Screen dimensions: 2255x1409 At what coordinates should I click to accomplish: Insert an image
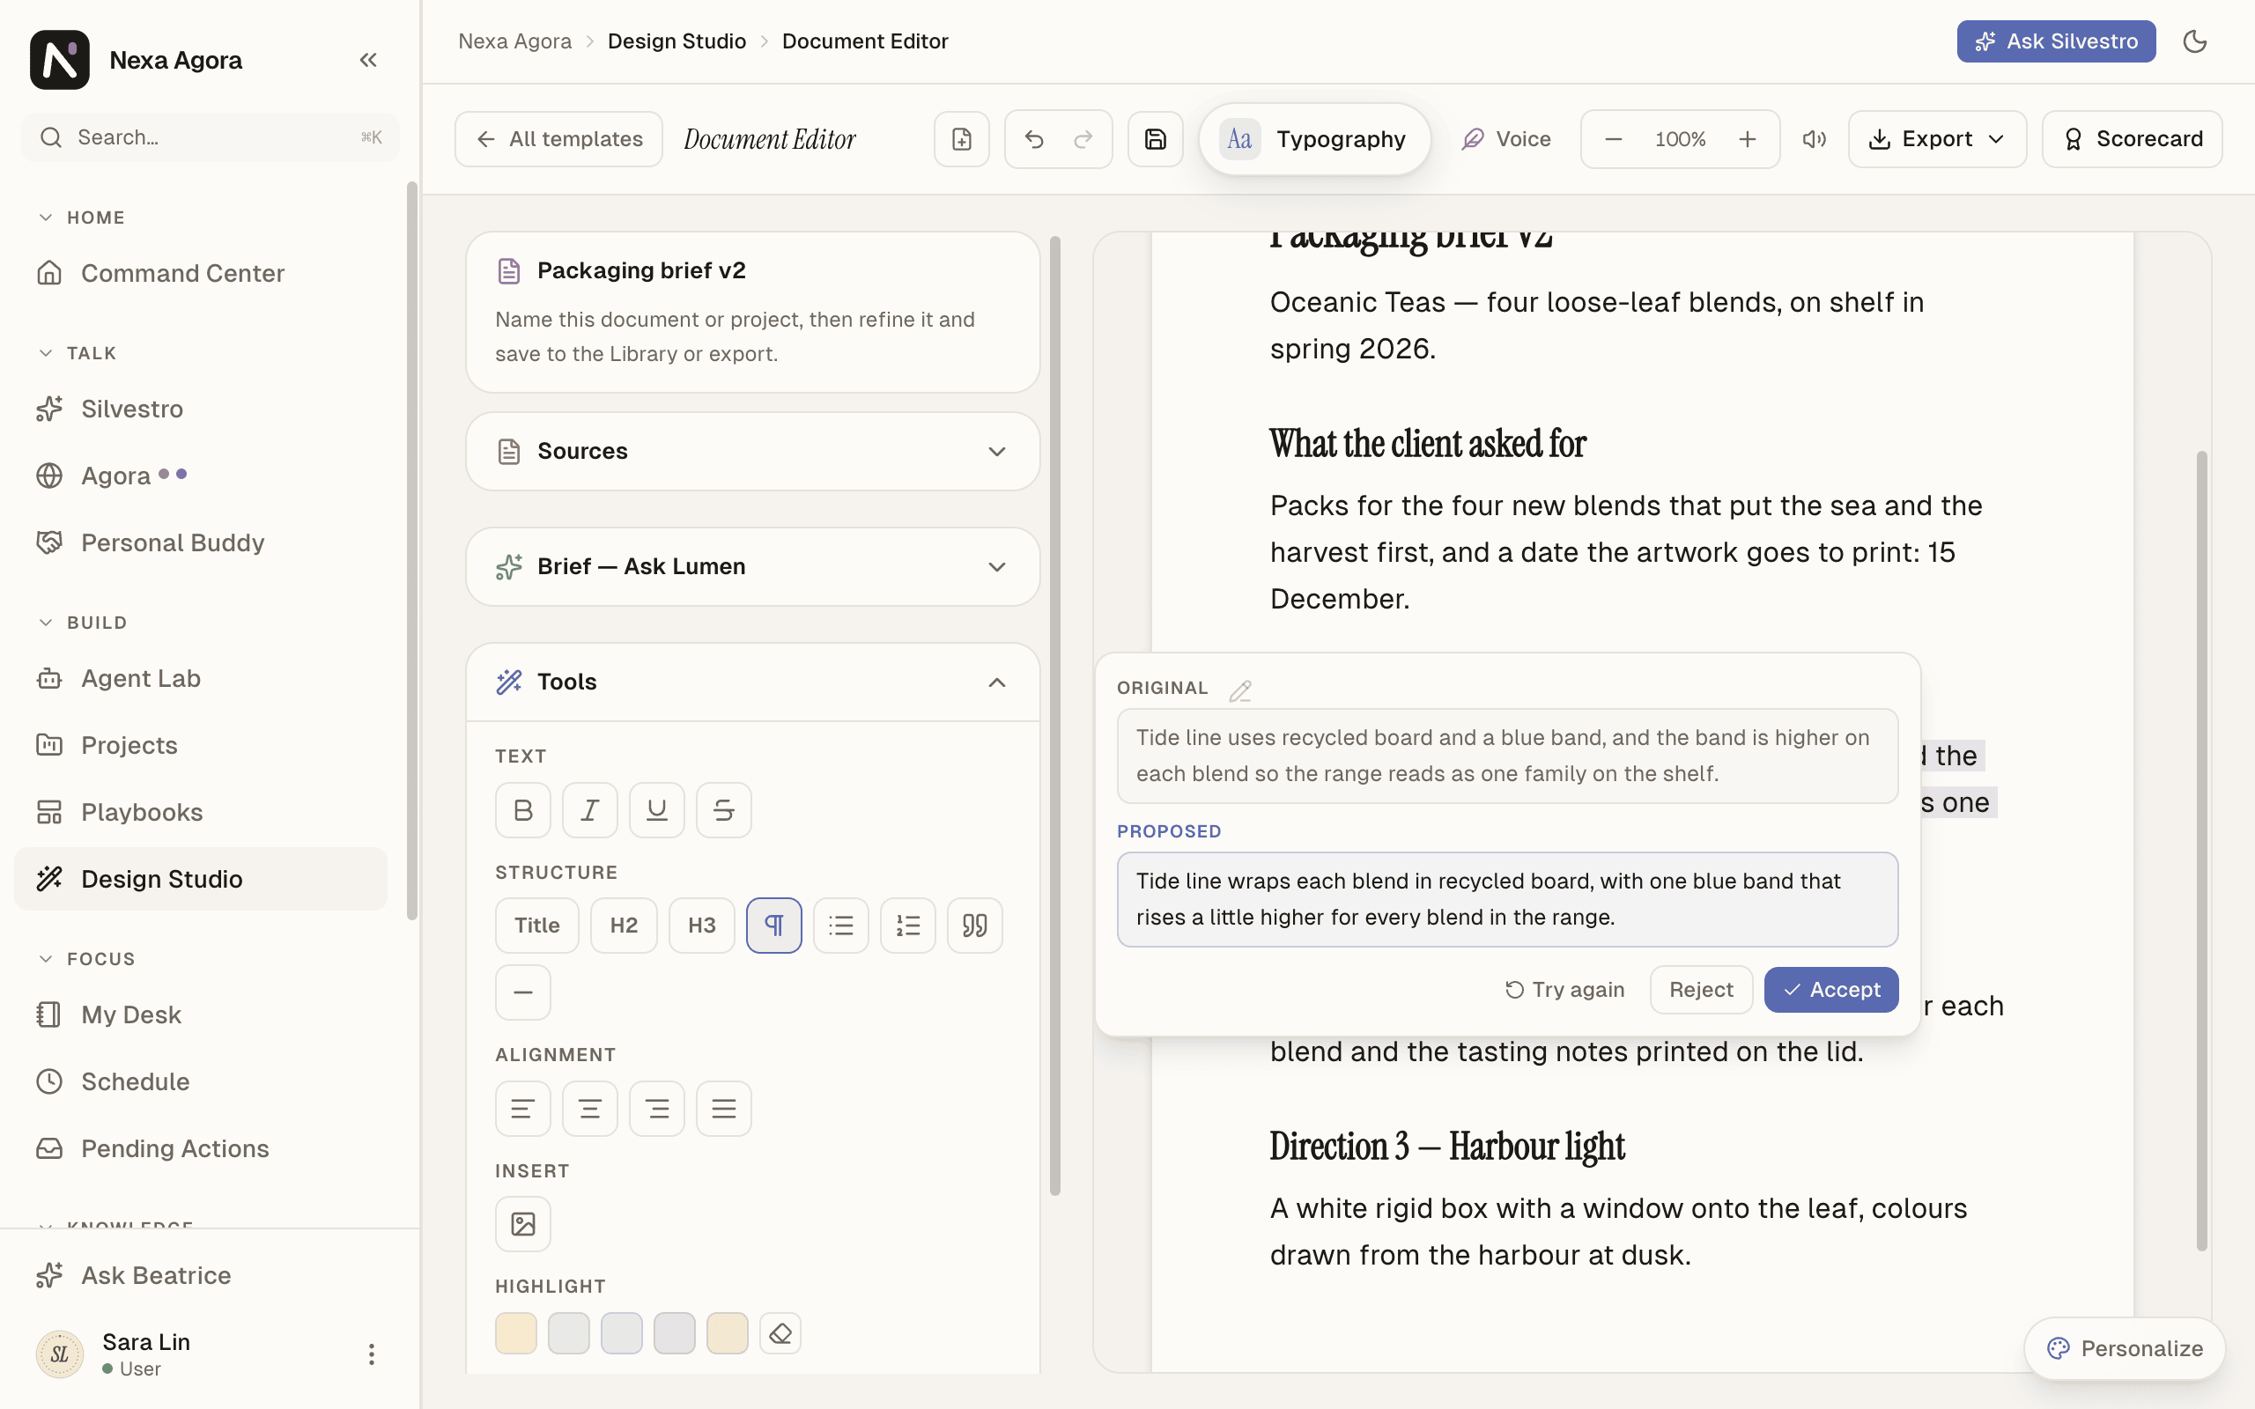pyautogui.click(x=522, y=1223)
